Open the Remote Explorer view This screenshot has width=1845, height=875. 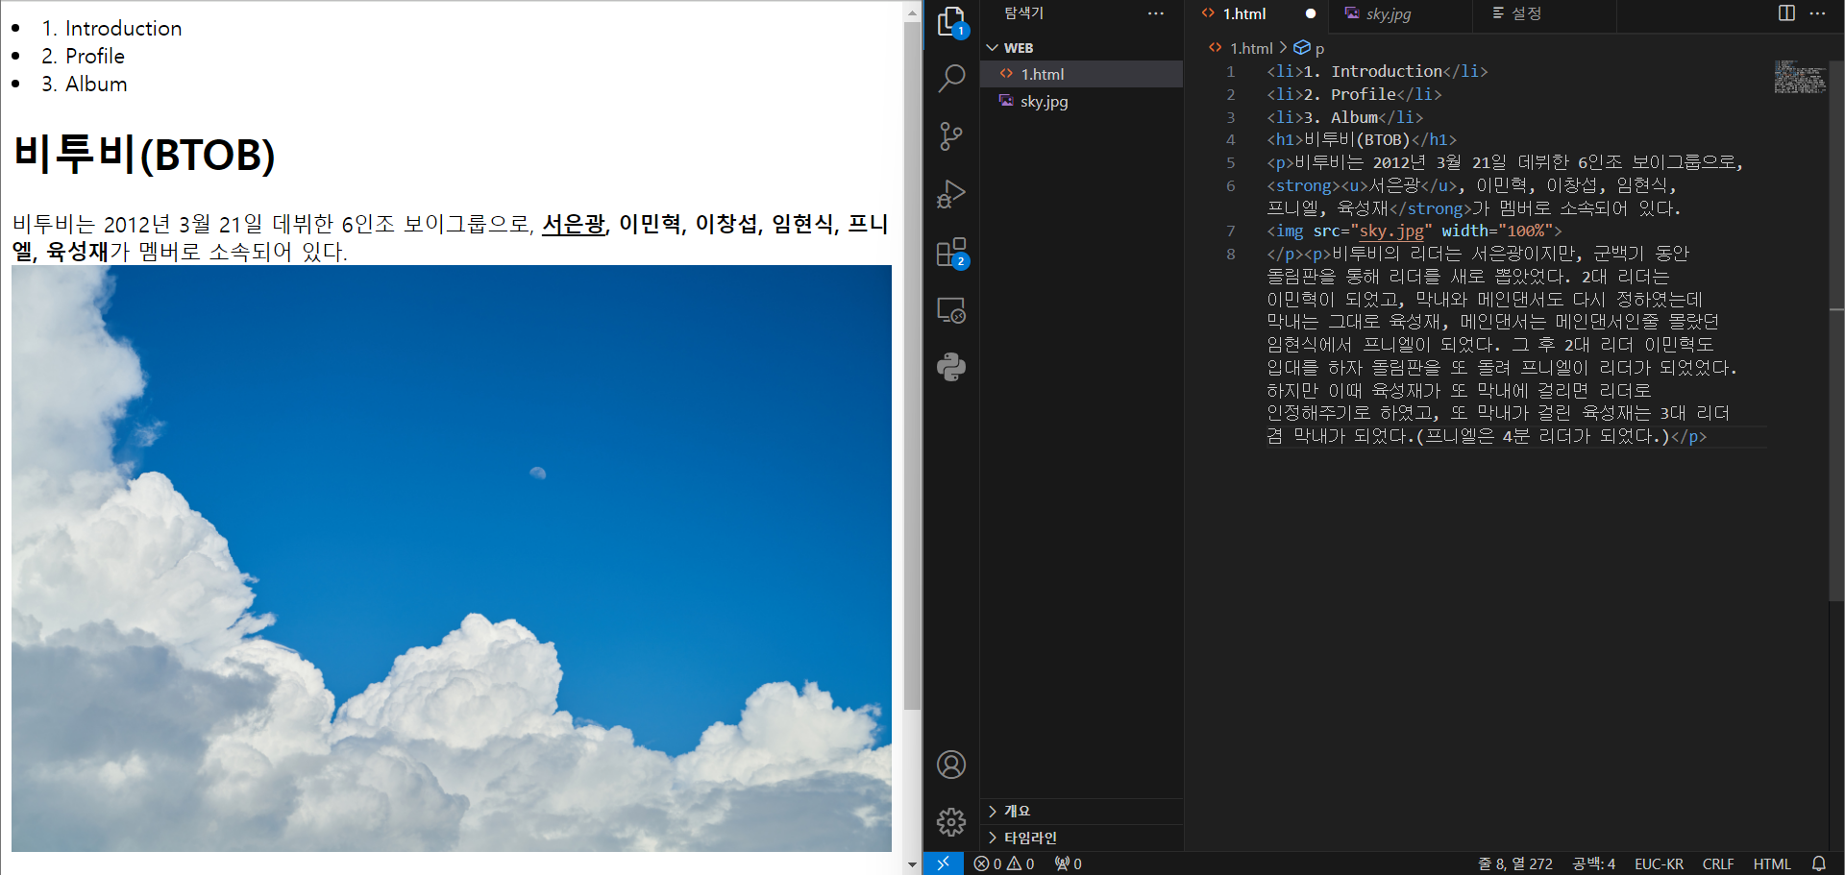tap(951, 310)
